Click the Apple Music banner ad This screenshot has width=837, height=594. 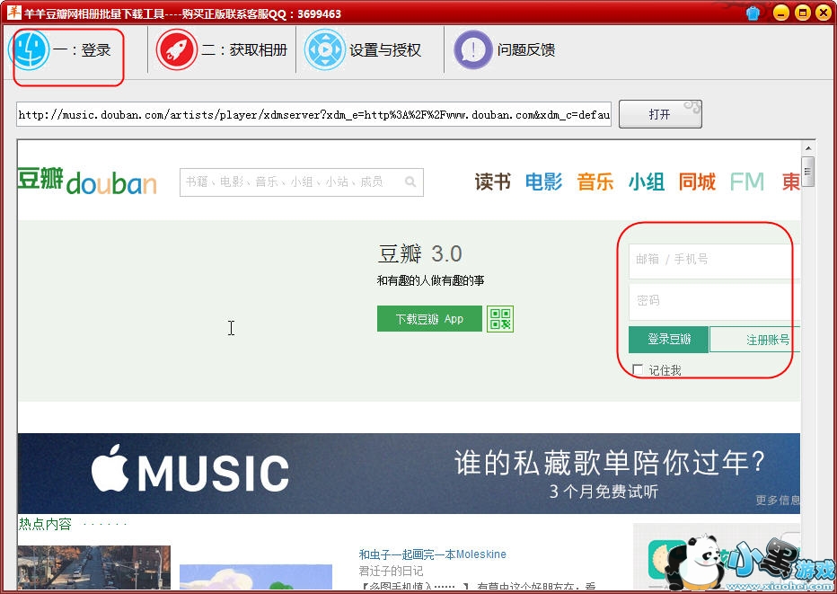tap(409, 474)
